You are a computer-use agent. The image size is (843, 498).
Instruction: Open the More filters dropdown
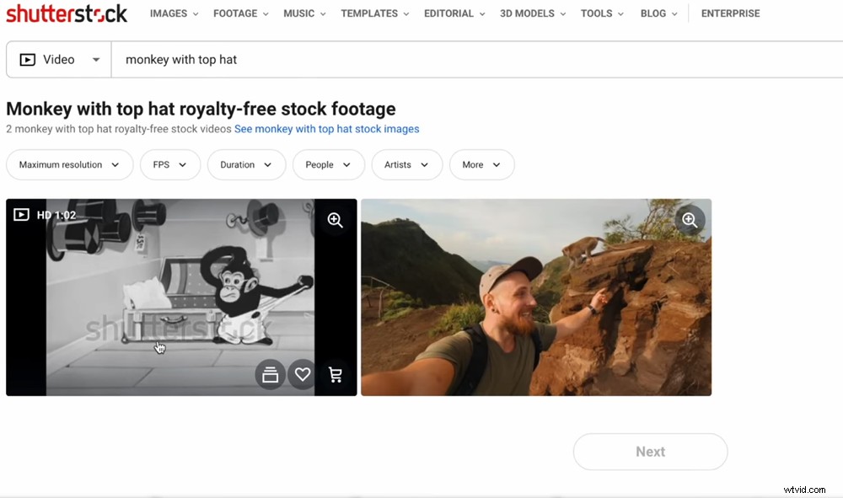(481, 164)
